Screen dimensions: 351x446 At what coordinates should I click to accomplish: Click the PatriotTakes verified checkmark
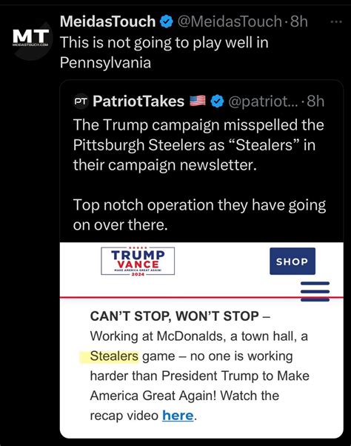click(x=218, y=101)
